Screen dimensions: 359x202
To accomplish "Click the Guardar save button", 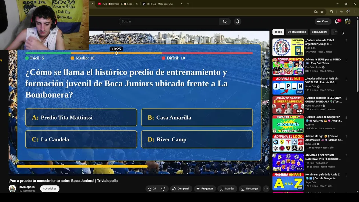I will [227, 189].
